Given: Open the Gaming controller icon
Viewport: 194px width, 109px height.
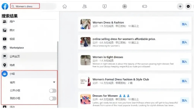Looking at the screenshot, I should pos(144,6).
